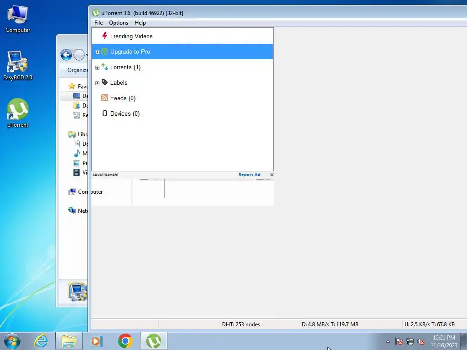Select the µTorrent desktop shortcut

click(x=18, y=113)
